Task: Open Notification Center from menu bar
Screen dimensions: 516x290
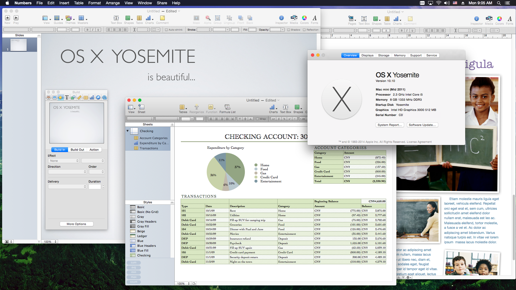Action: pos(507,3)
